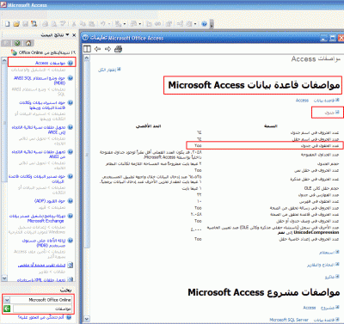Go forward using help window right arrow
The height and width of the screenshot is (324, 344).
(x=107, y=49)
